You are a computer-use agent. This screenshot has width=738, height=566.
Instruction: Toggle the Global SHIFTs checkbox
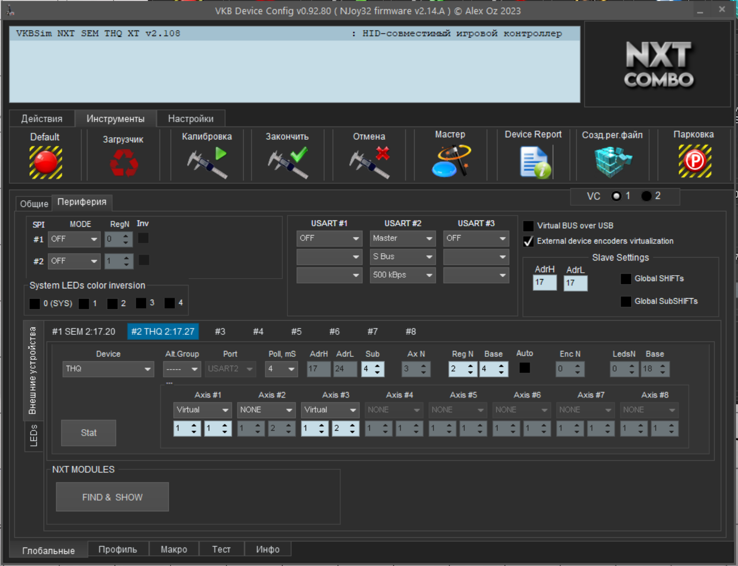tap(626, 279)
